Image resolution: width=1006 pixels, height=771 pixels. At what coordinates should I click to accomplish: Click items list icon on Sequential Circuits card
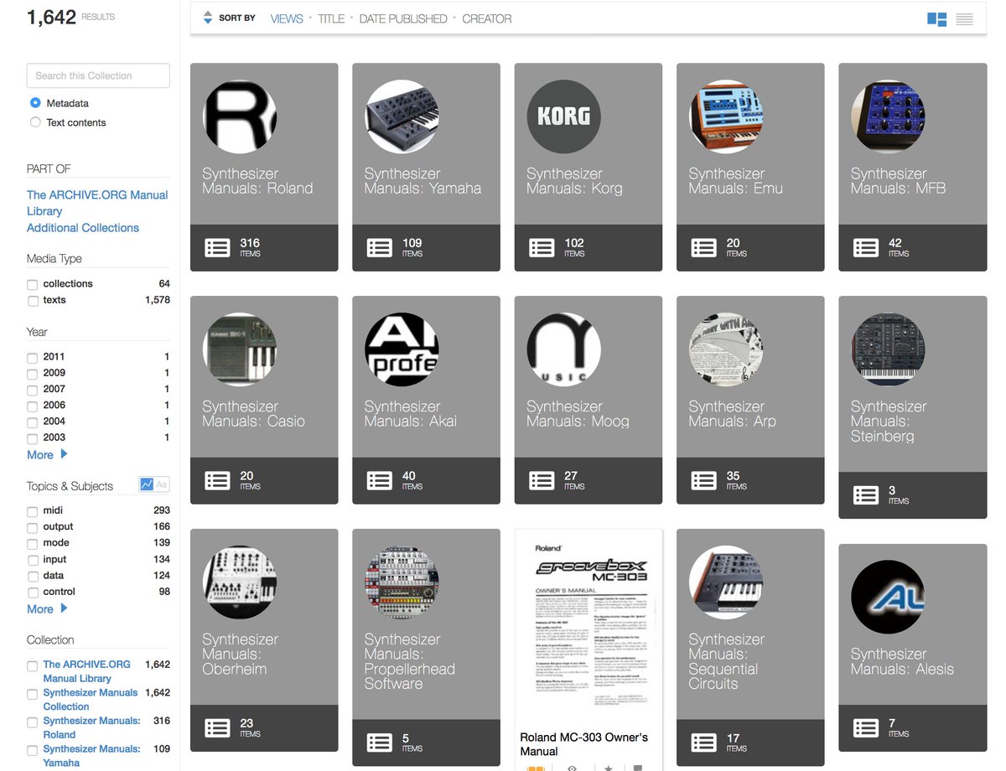(x=703, y=743)
